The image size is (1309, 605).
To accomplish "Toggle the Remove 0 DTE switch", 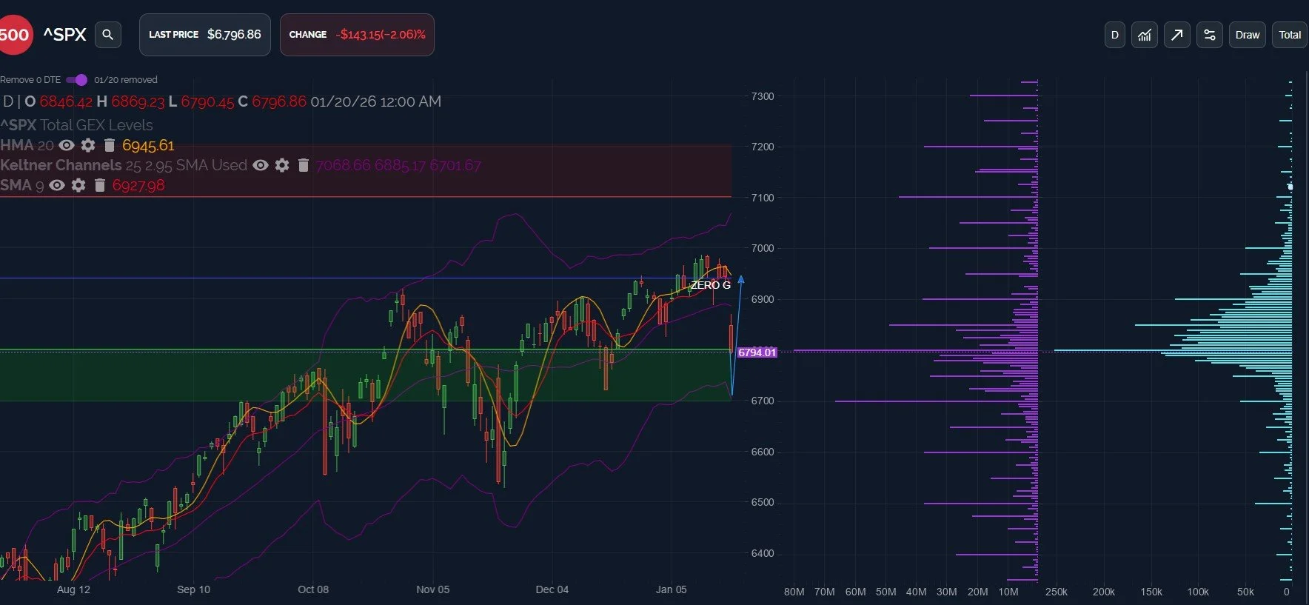I will tap(76, 80).
